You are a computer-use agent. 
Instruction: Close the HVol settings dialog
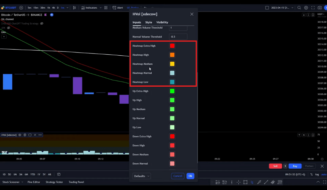click(x=192, y=14)
